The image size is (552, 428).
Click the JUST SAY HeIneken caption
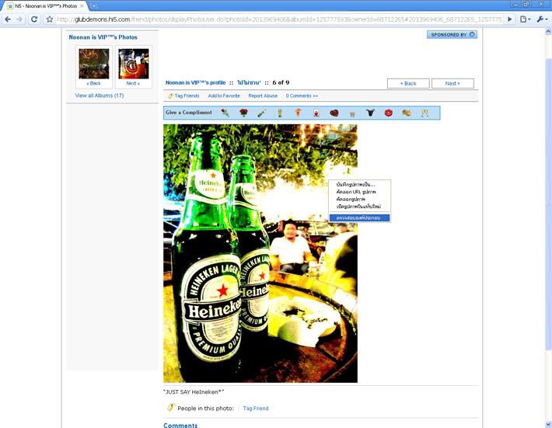(x=194, y=391)
